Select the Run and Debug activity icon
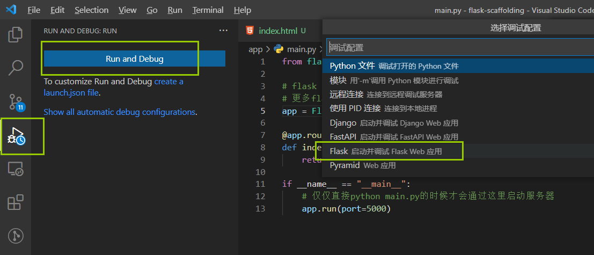The image size is (594, 255). 16,136
